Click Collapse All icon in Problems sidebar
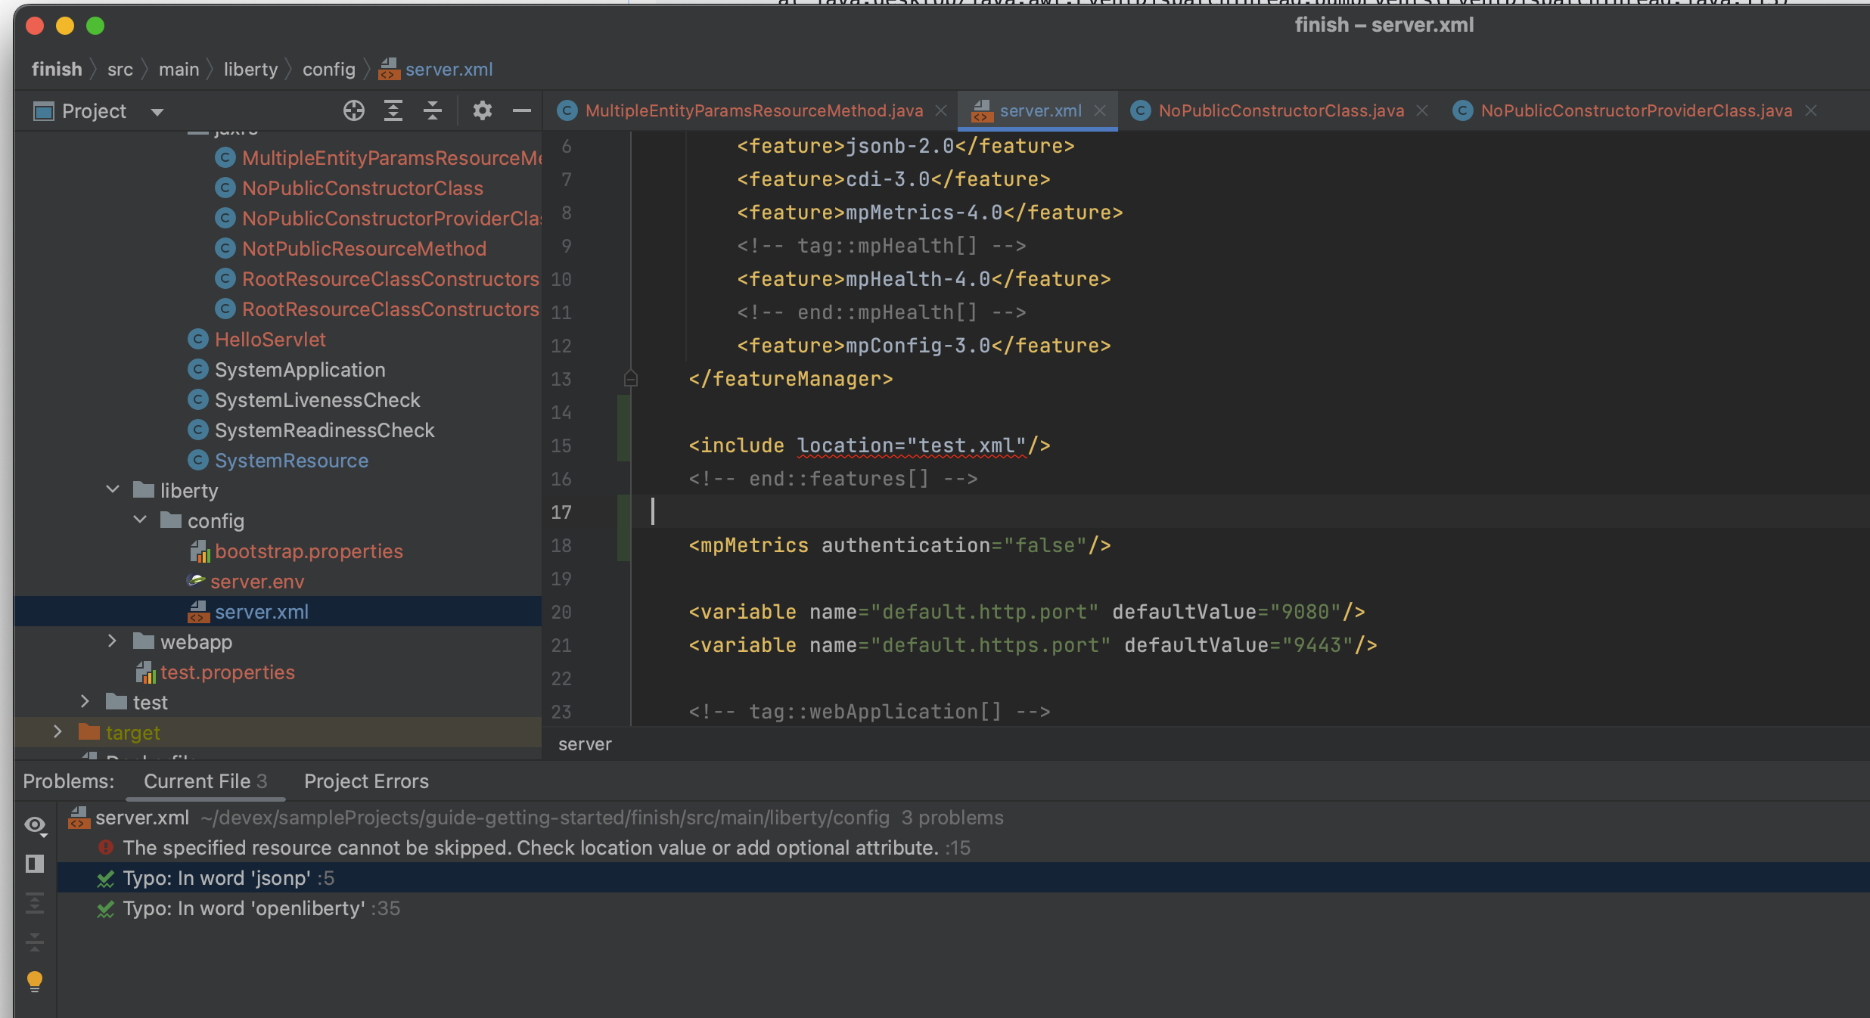The image size is (1870, 1018). point(35,942)
